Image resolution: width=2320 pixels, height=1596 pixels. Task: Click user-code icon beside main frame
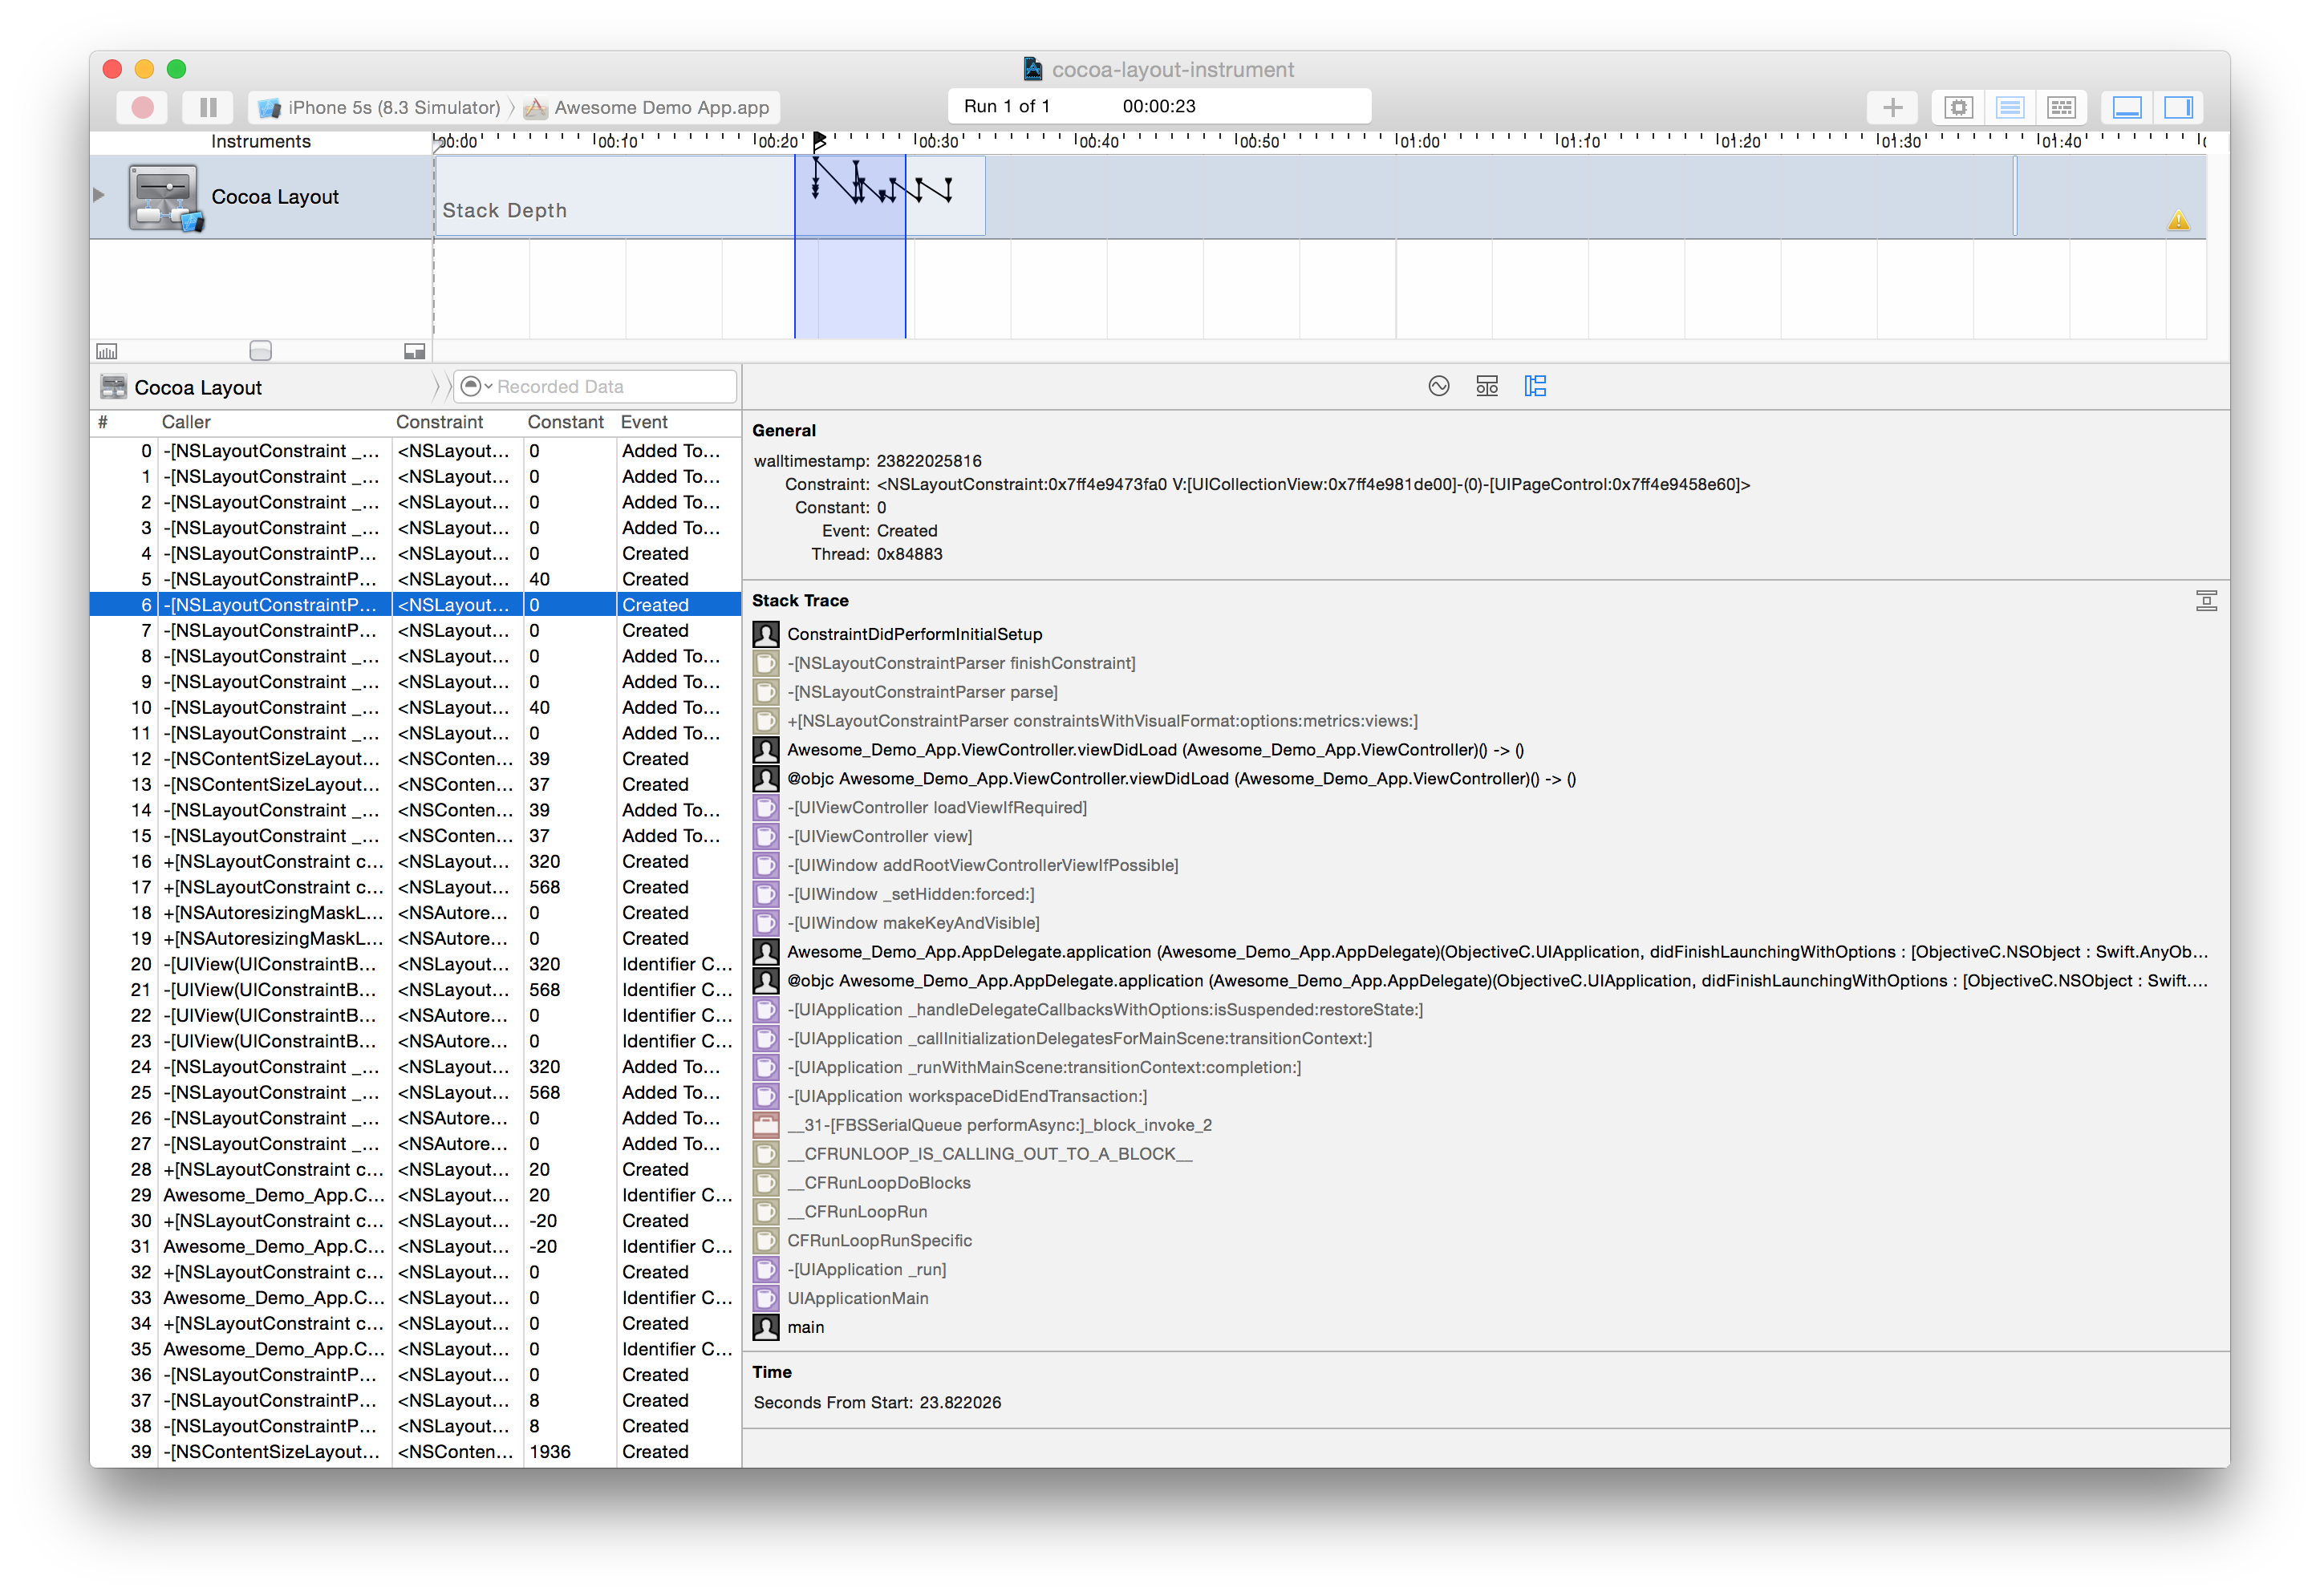coord(765,1327)
